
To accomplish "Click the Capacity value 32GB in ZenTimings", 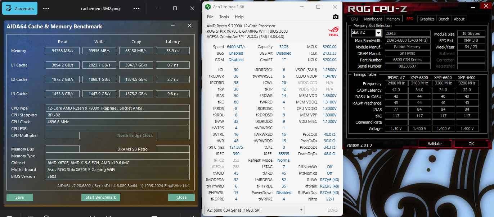I will click(283, 47).
